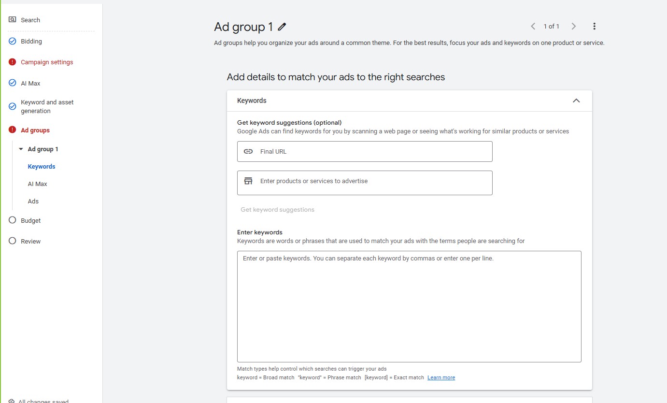This screenshot has width=667, height=403.
Task: Click the Get keyword suggestions button
Action: [277, 210]
